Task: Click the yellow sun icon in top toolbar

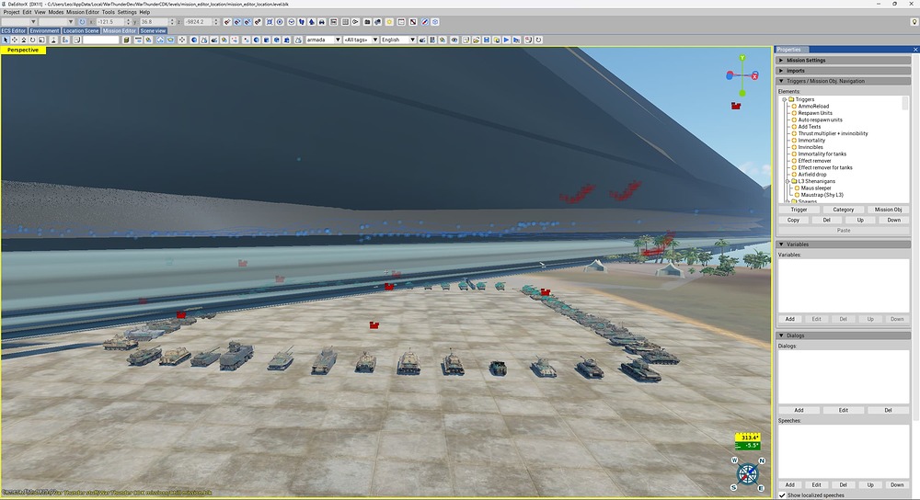Action: point(389,22)
